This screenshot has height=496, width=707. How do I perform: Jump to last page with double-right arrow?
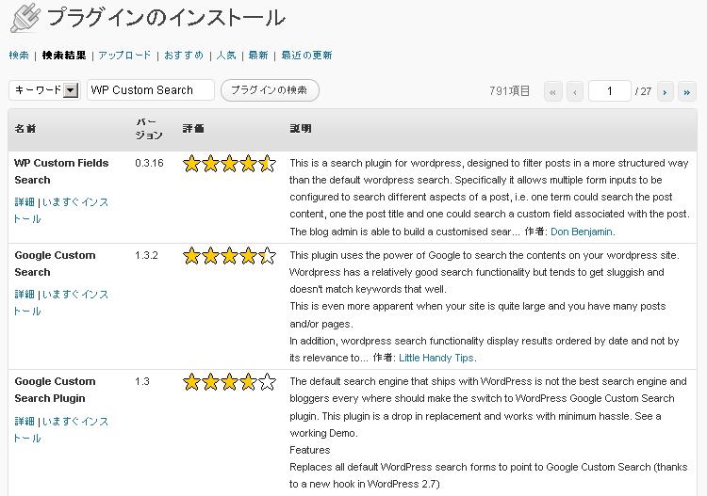click(686, 92)
